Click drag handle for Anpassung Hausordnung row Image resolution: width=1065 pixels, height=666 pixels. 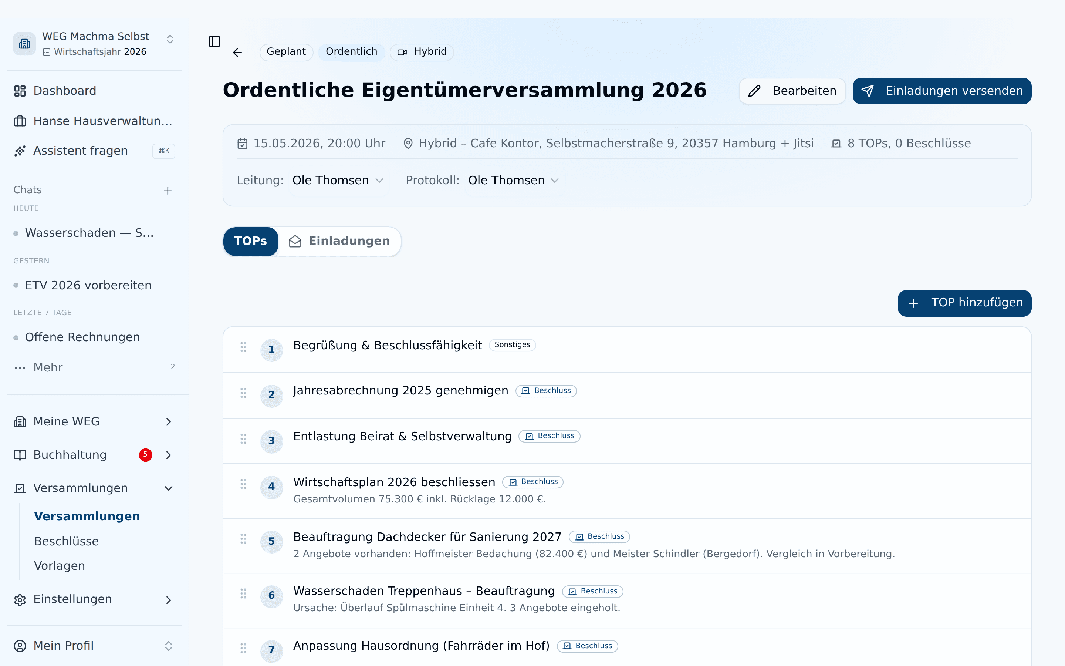click(243, 648)
